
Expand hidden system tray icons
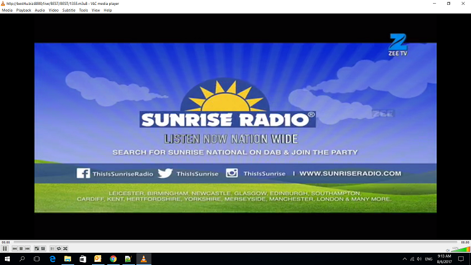coord(405,259)
